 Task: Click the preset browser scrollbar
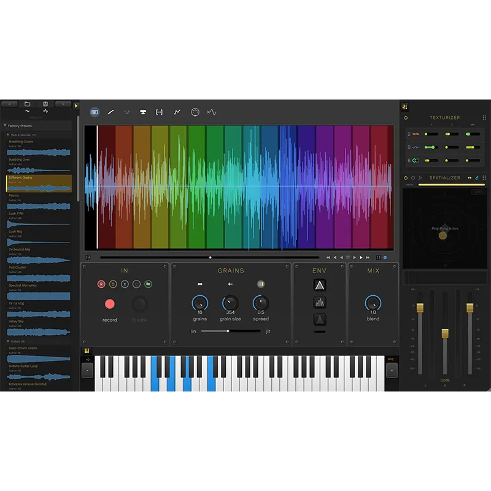[78, 159]
